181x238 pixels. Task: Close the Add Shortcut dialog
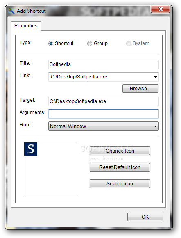(x=161, y=9)
